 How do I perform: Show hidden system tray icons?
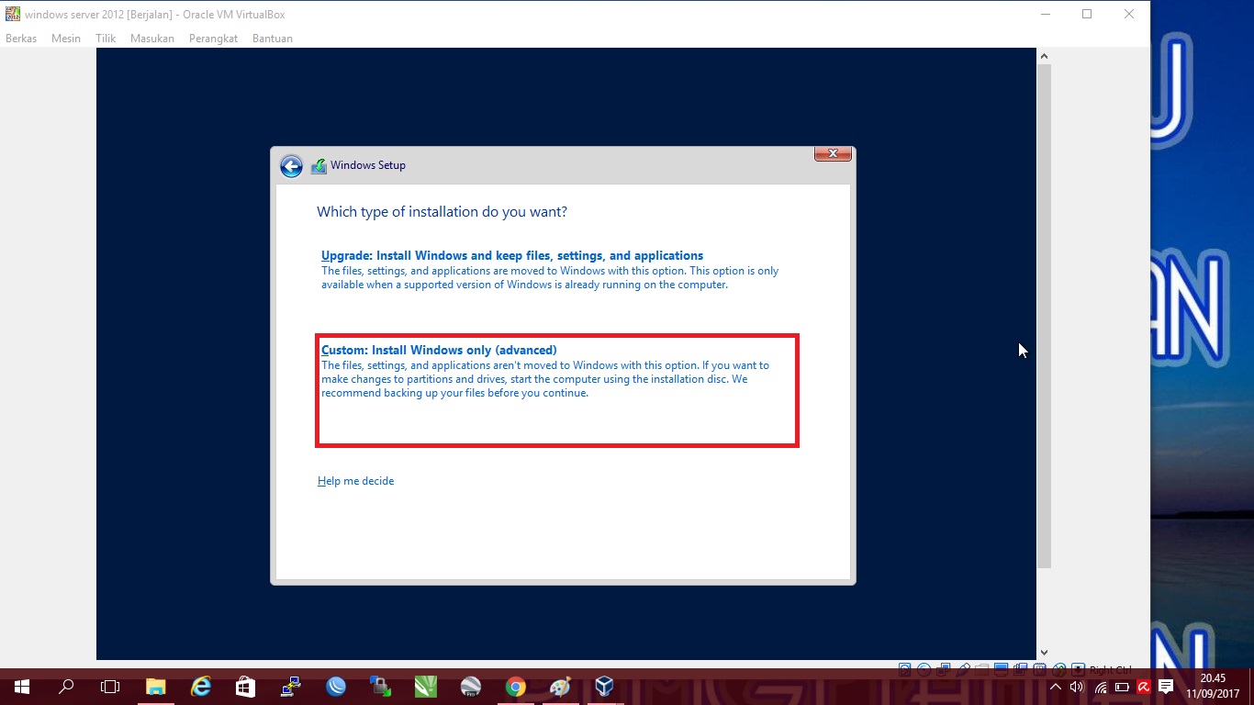[1056, 687]
